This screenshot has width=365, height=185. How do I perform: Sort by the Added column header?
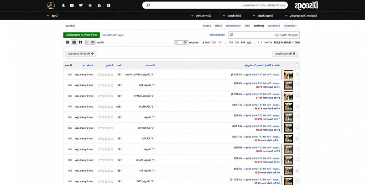point(88,65)
